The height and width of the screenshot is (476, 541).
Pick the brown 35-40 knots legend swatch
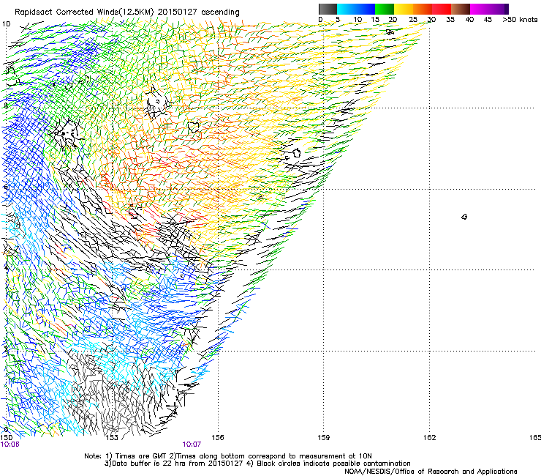point(461,9)
